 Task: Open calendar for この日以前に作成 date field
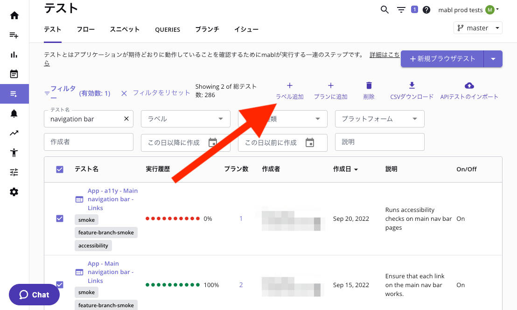310,142
